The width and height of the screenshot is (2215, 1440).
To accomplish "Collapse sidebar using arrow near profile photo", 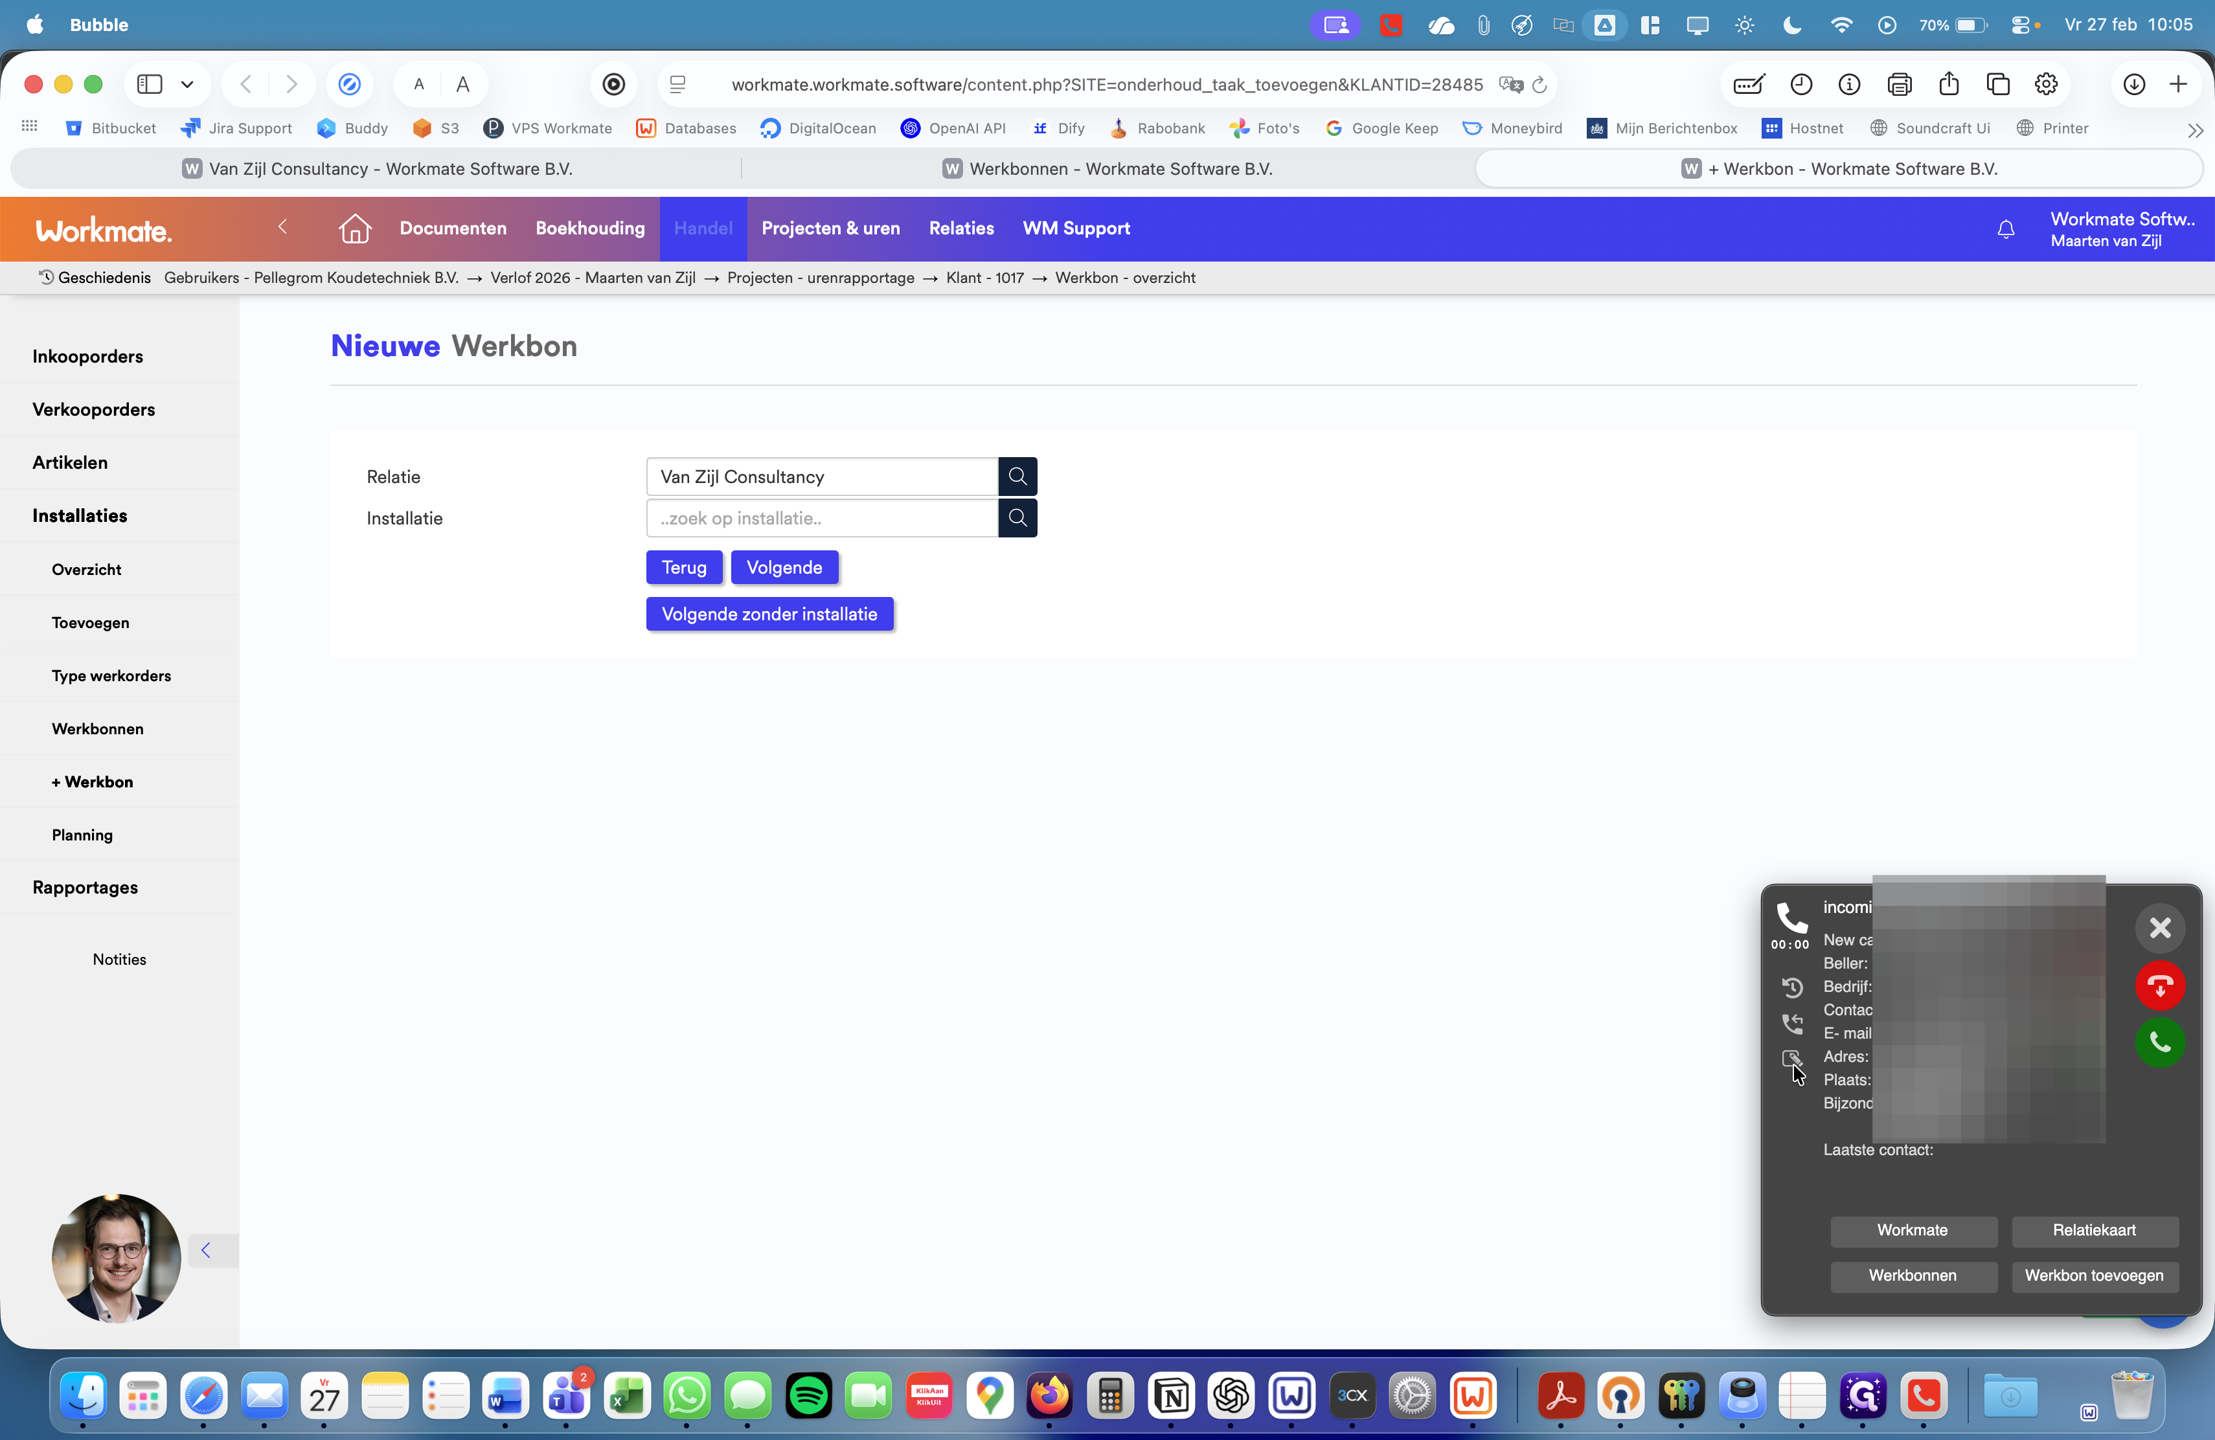I will (x=207, y=1250).
